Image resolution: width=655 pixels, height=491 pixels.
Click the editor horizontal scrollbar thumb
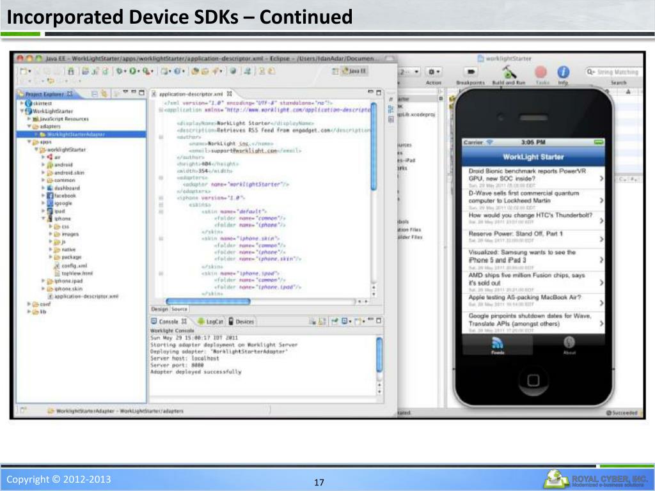[208, 301]
